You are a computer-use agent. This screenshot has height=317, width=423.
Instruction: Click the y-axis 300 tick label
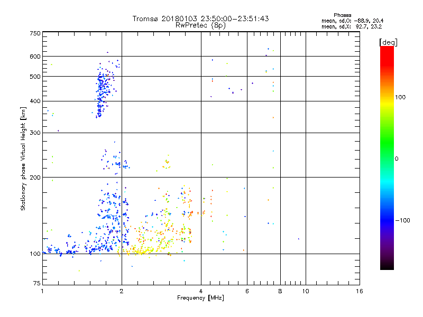click(35, 133)
